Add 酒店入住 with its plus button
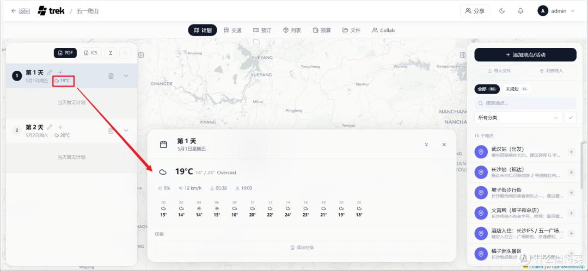This screenshot has width=588, height=271. pyautogui.click(x=572, y=233)
